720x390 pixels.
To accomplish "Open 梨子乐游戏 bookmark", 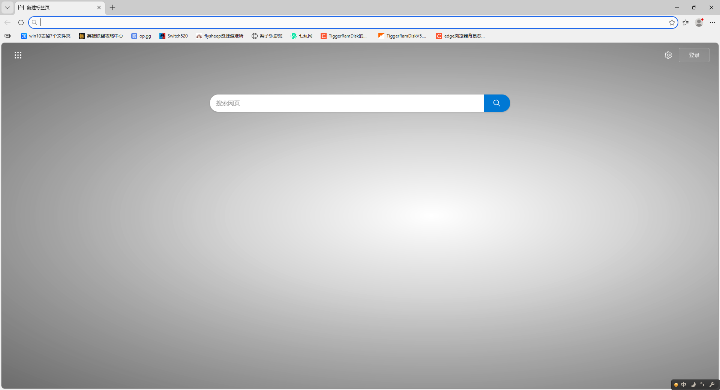I will pyautogui.click(x=267, y=36).
